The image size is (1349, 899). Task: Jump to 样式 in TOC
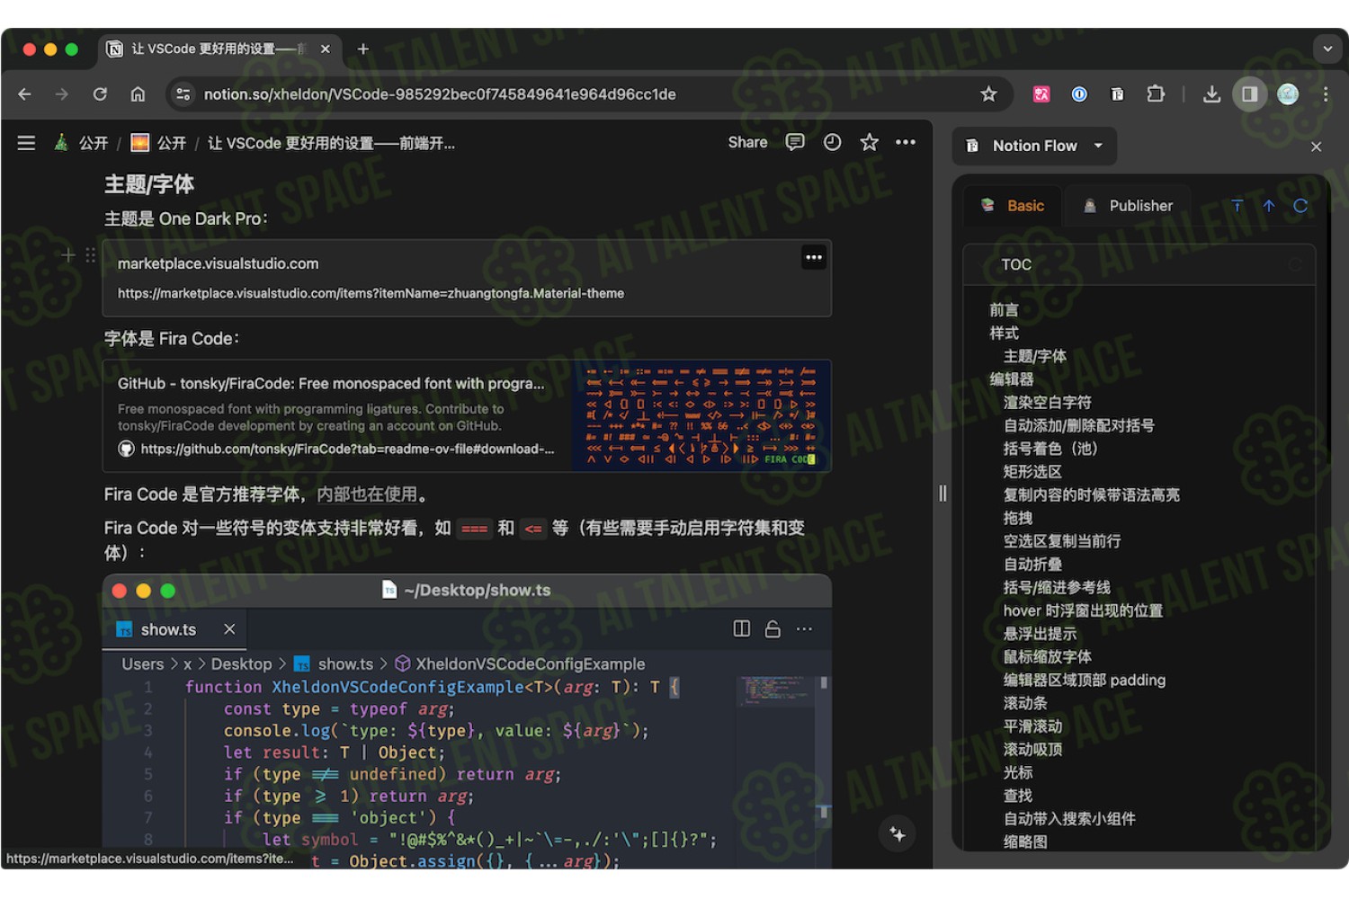1005,334
